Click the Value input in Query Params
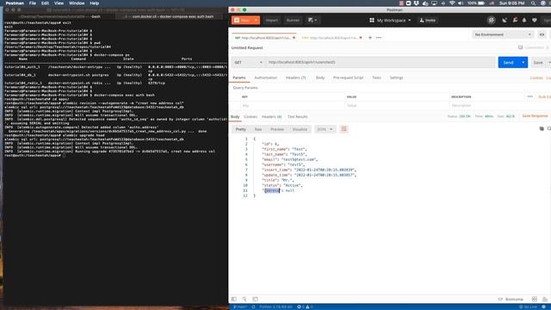551x310 pixels. click(x=397, y=105)
